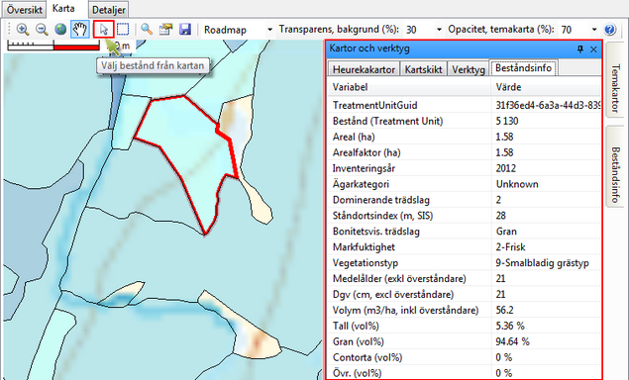Pin the Kartor och verktyg panel
This screenshot has height=380, width=629.
point(580,48)
